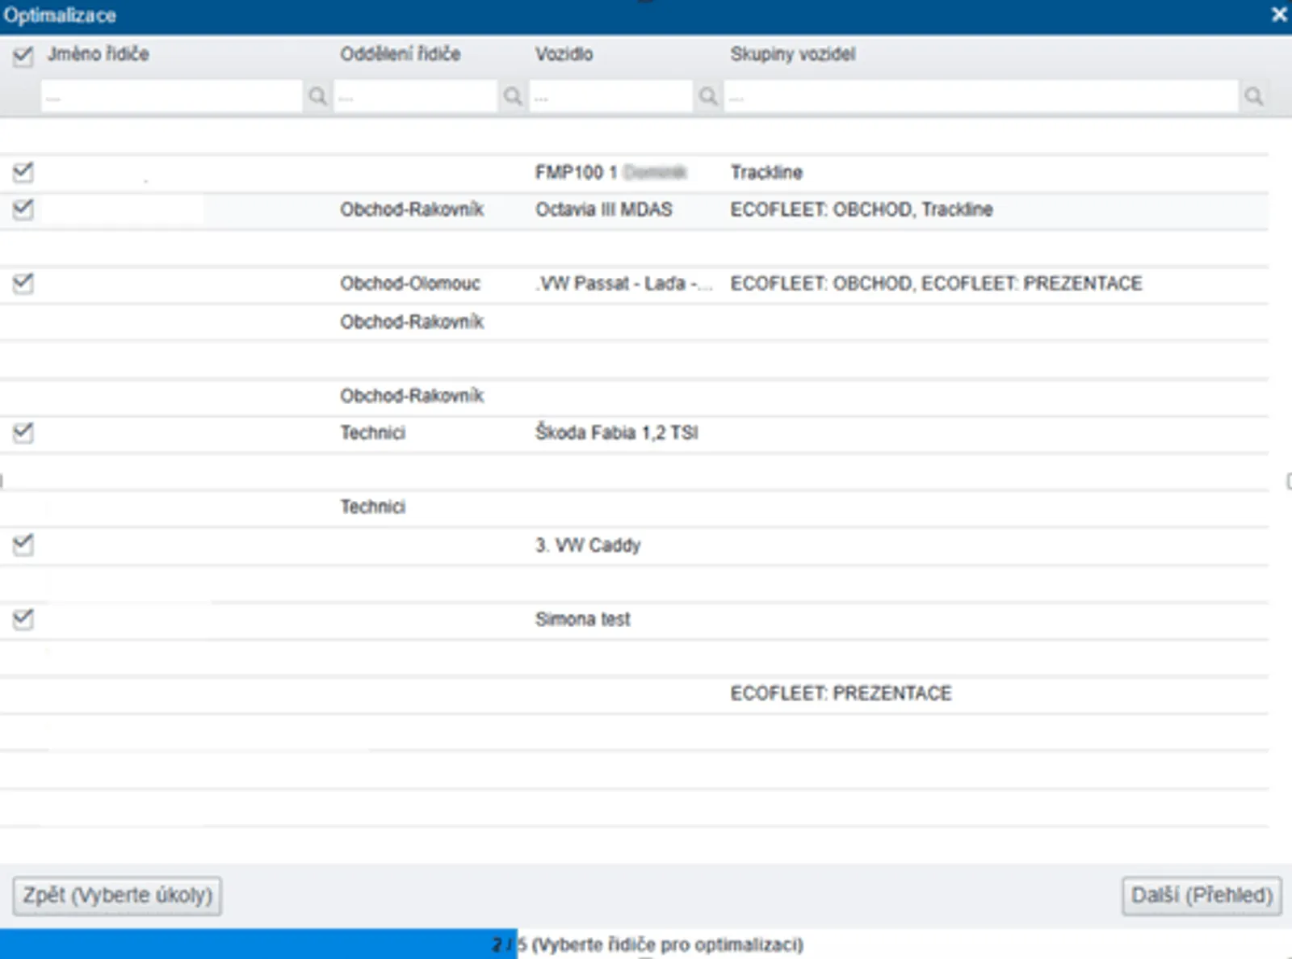Click search icon for vehicle groups filter
Viewport: 1292px width, 959px height.
pos(1253,97)
